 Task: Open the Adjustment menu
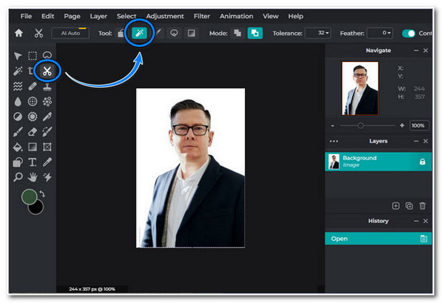165,16
